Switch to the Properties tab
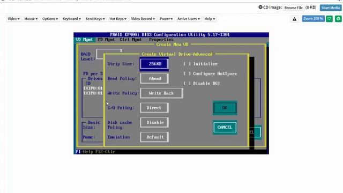Screen dimensions: 343x193 (x=161, y=40)
